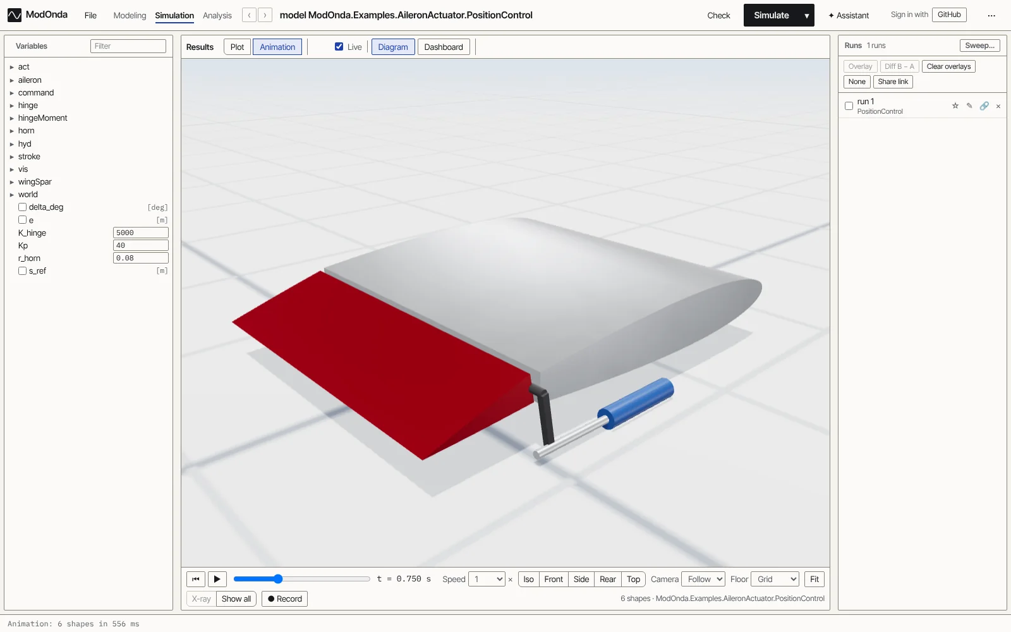This screenshot has width=1011, height=632.
Task: Play the animation
Action: pyautogui.click(x=217, y=579)
